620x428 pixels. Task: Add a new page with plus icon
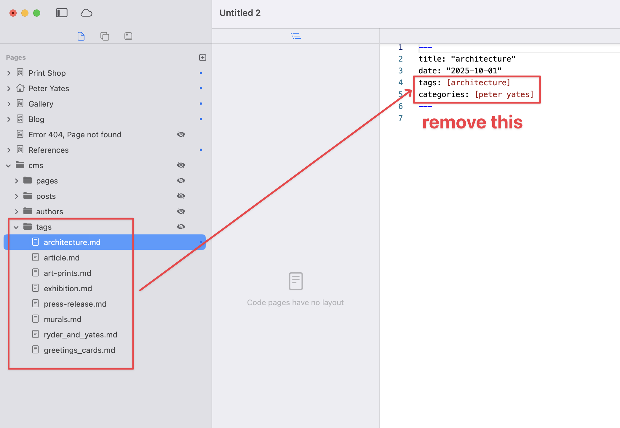203,57
